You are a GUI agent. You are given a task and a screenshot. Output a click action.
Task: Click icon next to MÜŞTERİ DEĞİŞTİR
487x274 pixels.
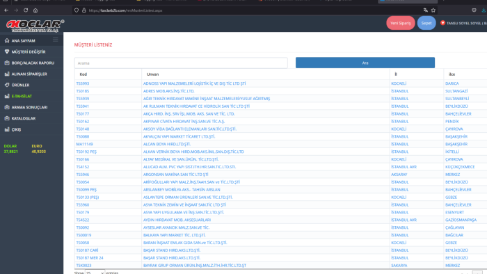(7, 52)
